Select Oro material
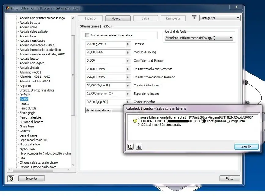The width and height of the screenshot is (265, 196). pos(22,158)
